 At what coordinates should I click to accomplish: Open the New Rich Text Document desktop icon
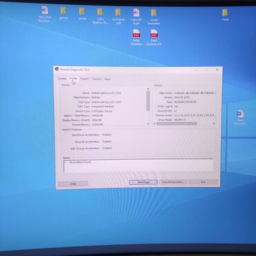pyautogui.click(x=45, y=14)
